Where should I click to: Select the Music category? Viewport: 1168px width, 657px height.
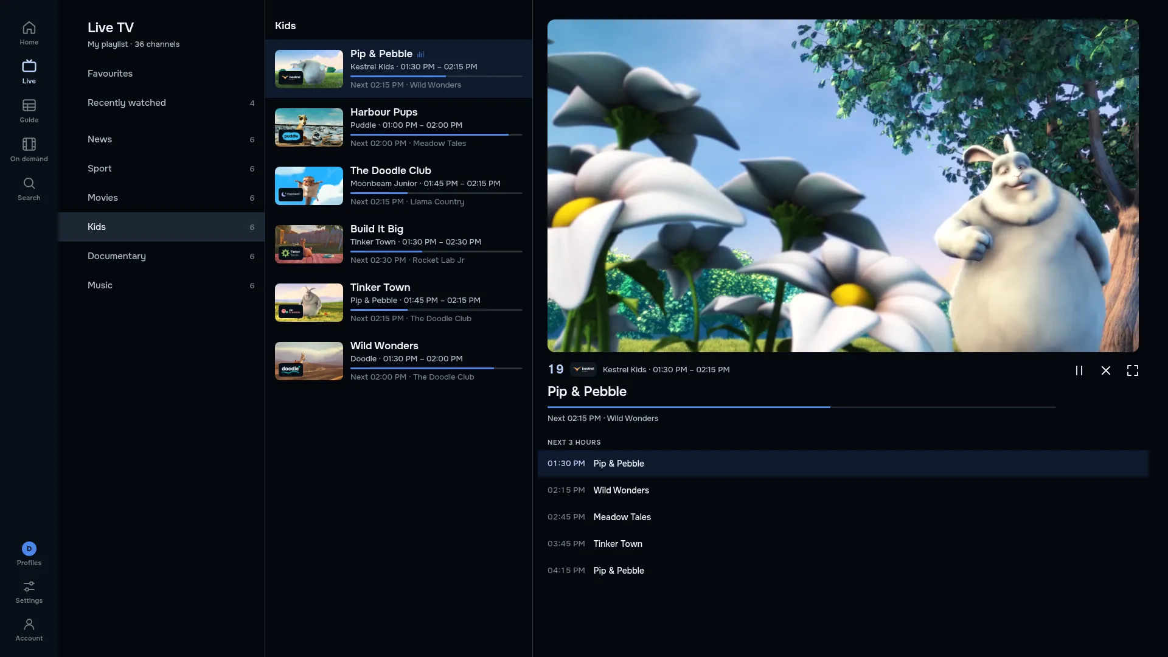point(161,285)
